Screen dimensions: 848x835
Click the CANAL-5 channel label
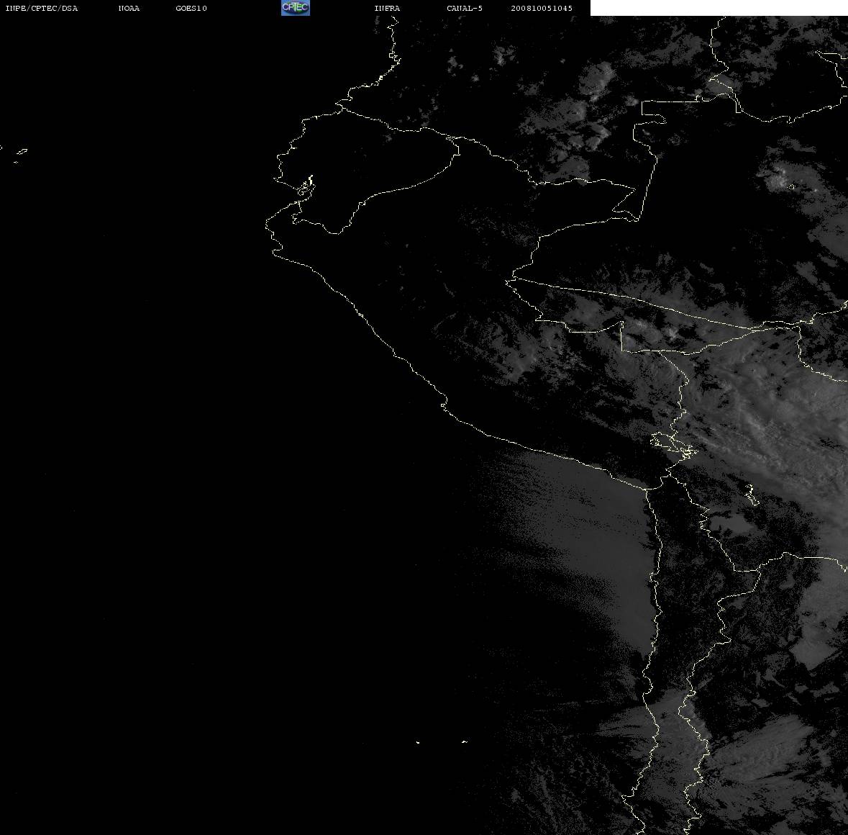pyautogui.click(x=465, y=8)
